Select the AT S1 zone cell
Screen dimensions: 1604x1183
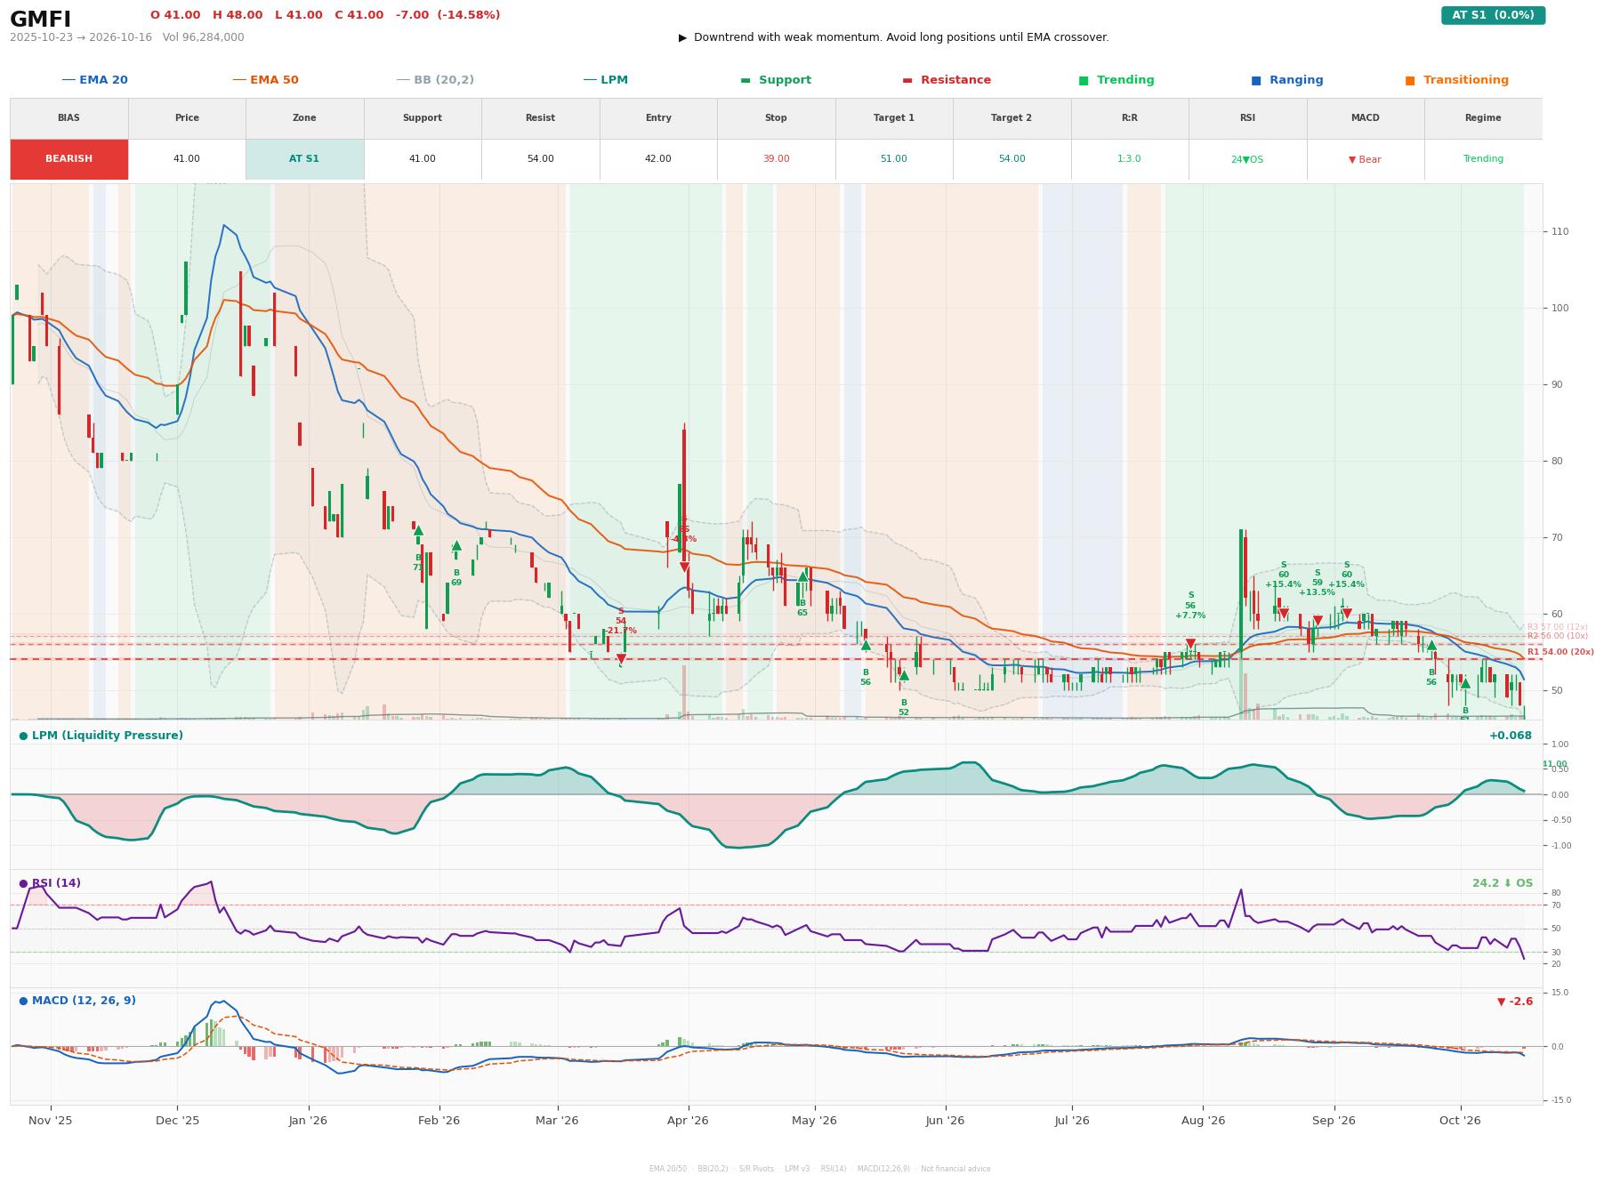(304, 159)
